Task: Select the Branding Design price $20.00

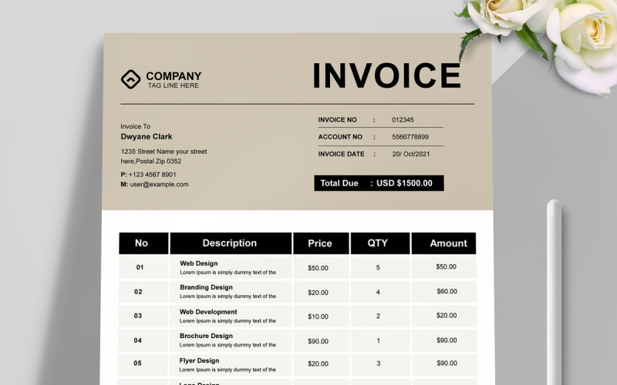Action: click(318, 293)
